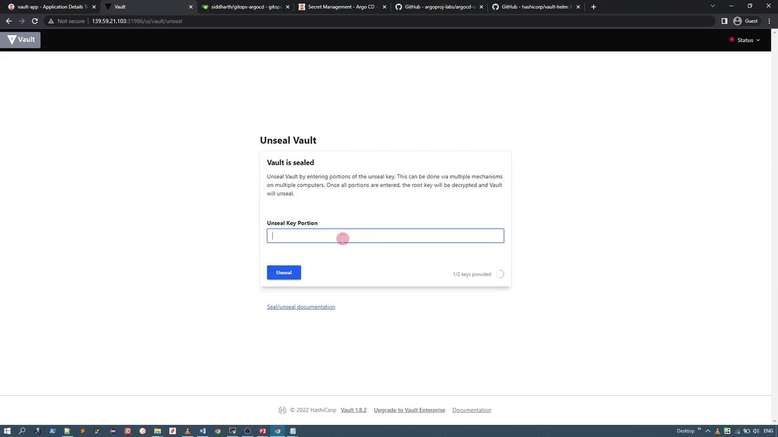This screenshot has height=437, width=778.
Task: Open the Windows Start menu
Action: tap(7, 431)
